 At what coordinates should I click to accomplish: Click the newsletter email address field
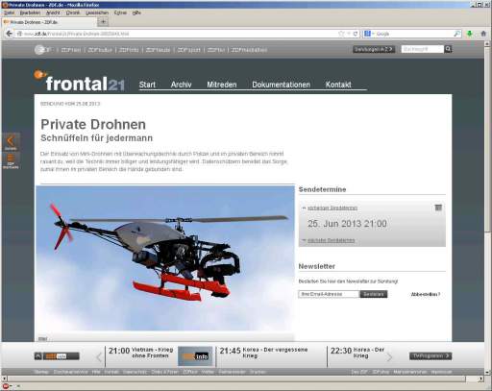click(x=329, y=294)
